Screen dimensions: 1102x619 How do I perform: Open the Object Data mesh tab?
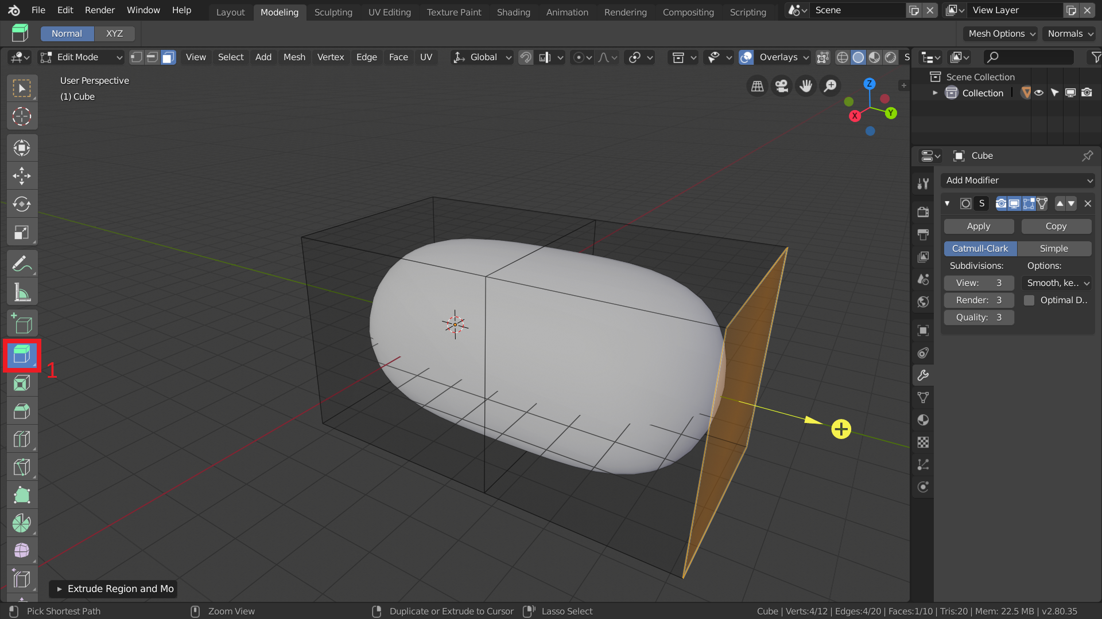pyautogui.click(x=923, y=398)
